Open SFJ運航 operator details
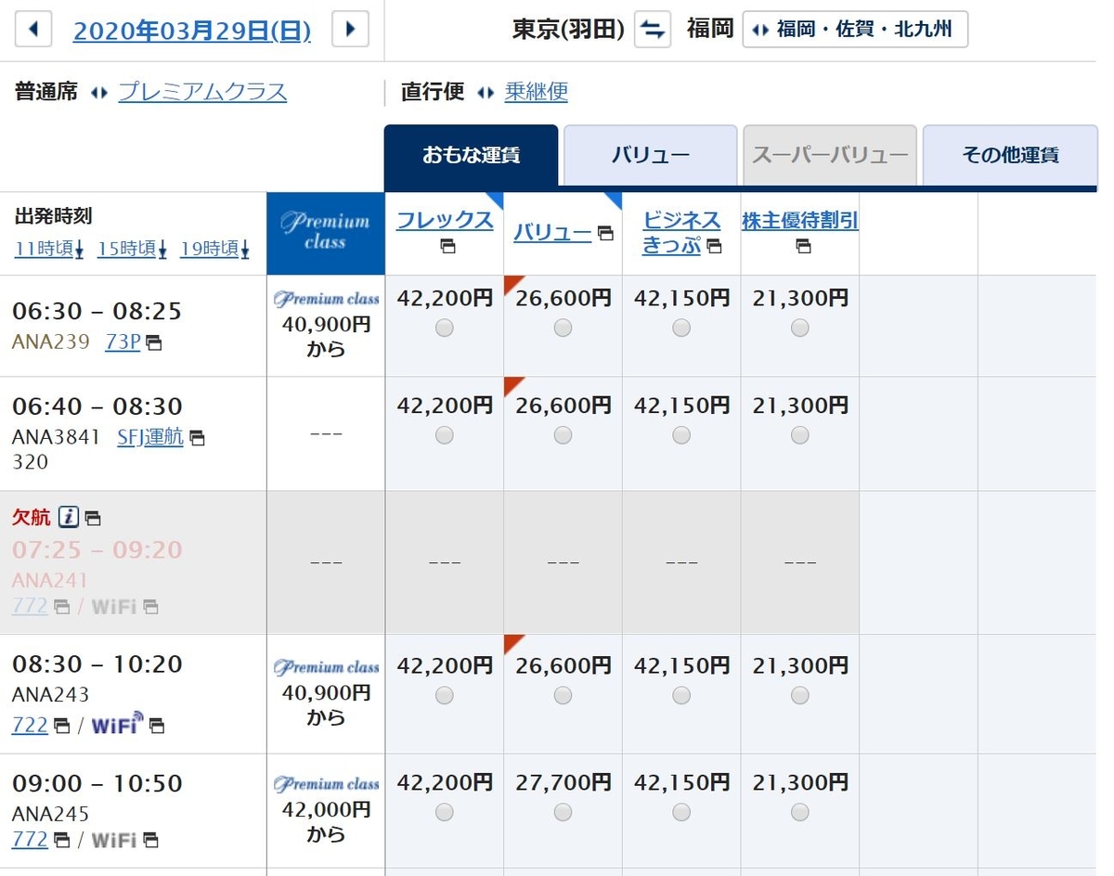Screen dimensions: 1114x876 [x=150, y=437]
